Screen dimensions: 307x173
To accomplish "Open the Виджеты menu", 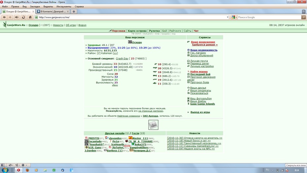I will pyautogui.click(x=48, y=7).
